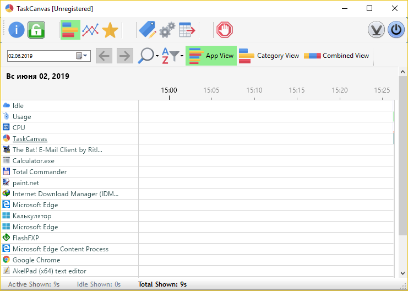Viewport: 408px width, 291px height.
Task: Click the Idle cloud icon
Action: pos(6,105)
